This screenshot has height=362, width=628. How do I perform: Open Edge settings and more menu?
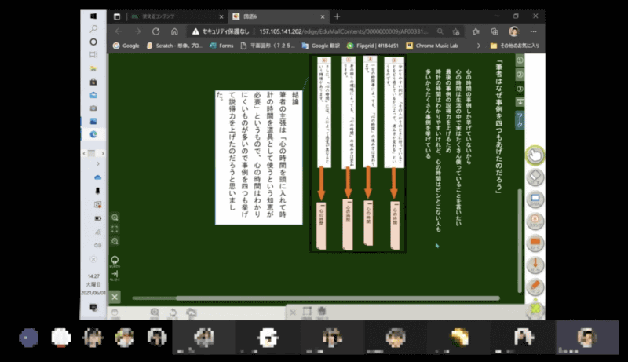[x=534, y=31]
